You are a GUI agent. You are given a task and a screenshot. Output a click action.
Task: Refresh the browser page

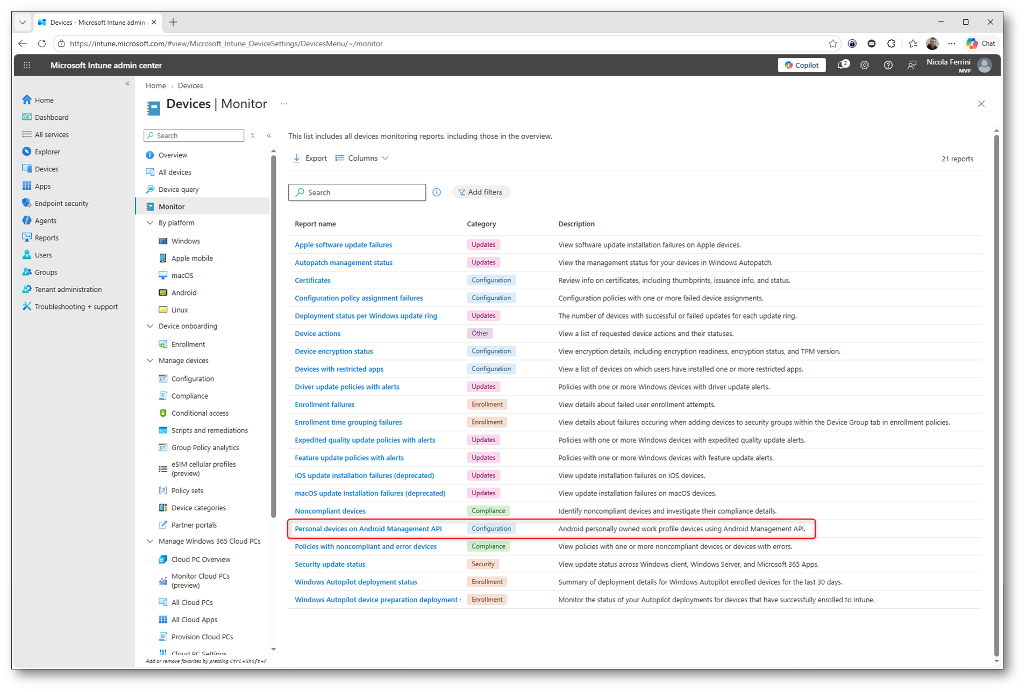pyautogui.click(x=42, y=44)
